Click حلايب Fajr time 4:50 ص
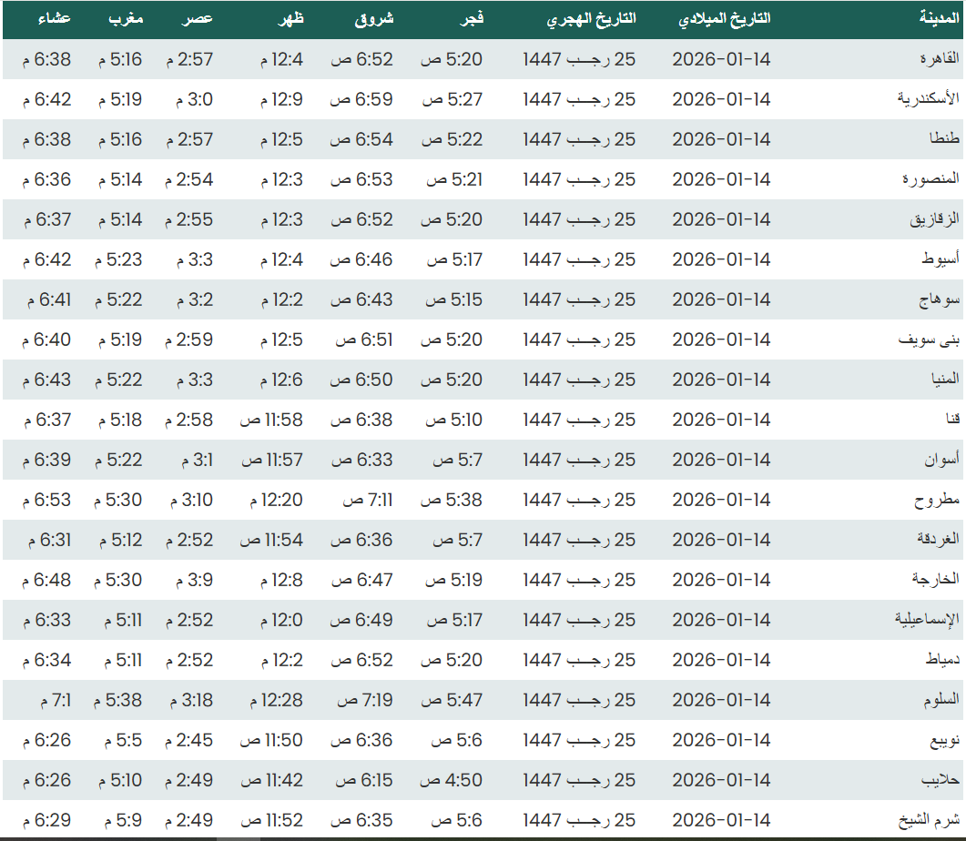This screenshot has height=841, width=966. click(x=450, y=780)
